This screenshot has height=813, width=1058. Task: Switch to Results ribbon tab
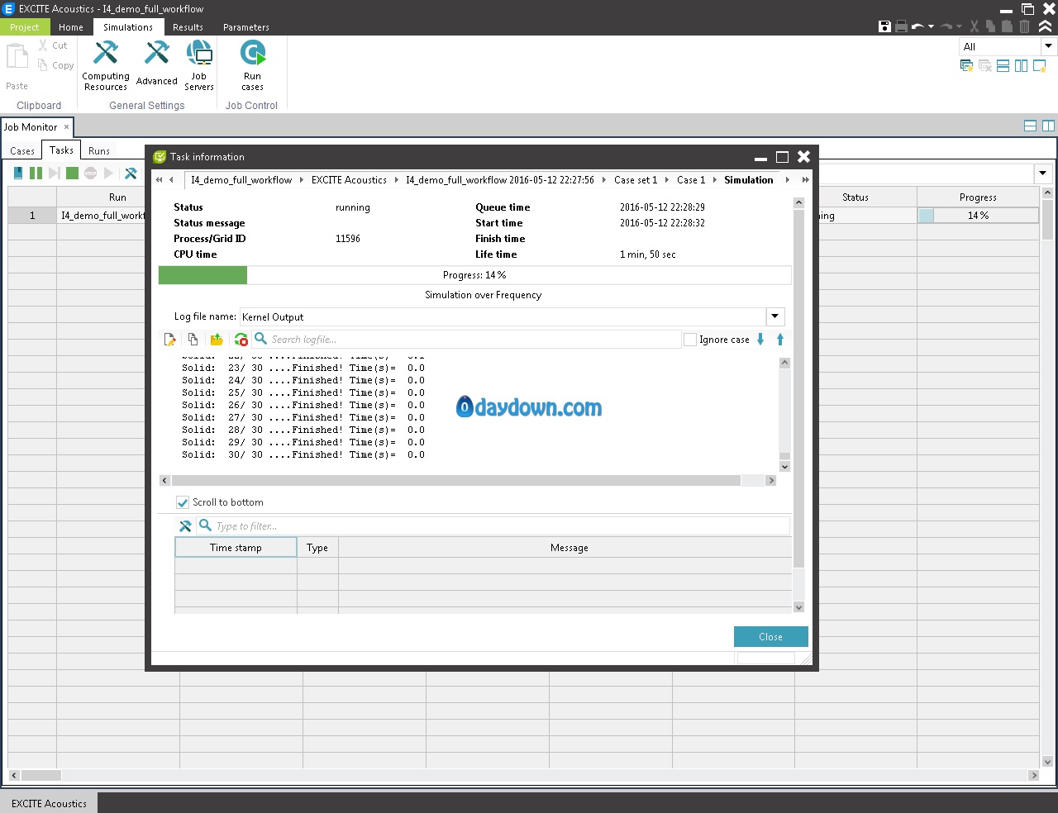188,27
